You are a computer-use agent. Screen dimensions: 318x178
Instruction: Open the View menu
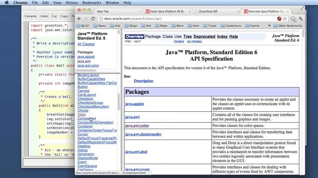click(x=57, y=2)
